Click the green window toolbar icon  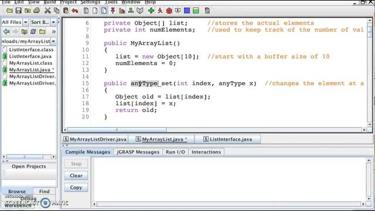point(196,11)
